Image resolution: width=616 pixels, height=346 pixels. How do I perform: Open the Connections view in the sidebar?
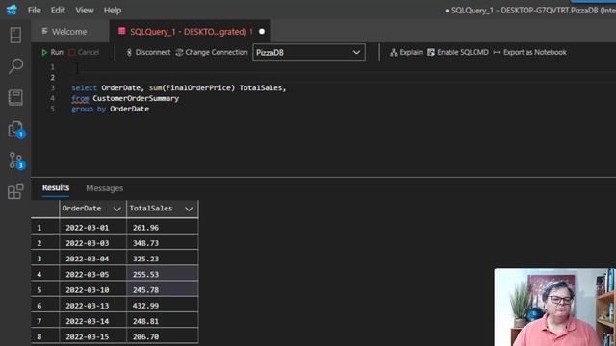tap(15, 35)
